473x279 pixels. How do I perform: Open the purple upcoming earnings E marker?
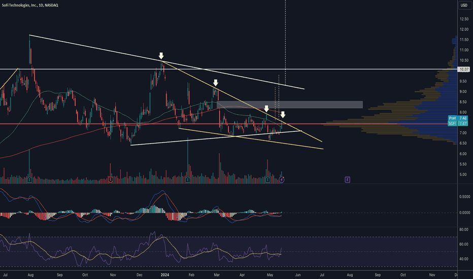point(347,180)
